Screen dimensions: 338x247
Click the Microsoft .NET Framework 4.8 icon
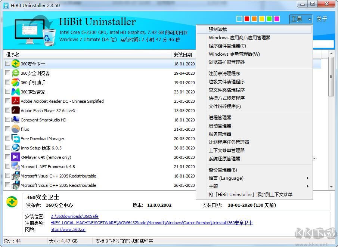coord(16,166)
